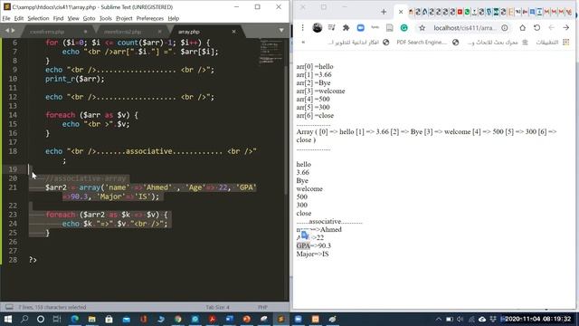Open Word from the taskbar
This screenshot has height=326, width=579.
pos(229,319)
